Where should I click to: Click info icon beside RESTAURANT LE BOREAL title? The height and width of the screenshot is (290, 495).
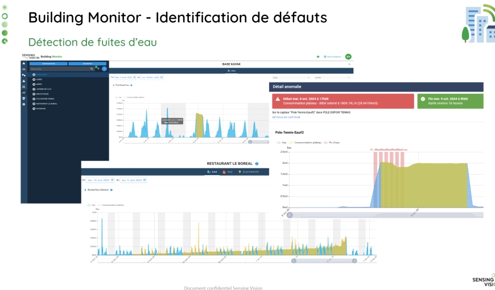pyautogui.click(x=257, y=164)
